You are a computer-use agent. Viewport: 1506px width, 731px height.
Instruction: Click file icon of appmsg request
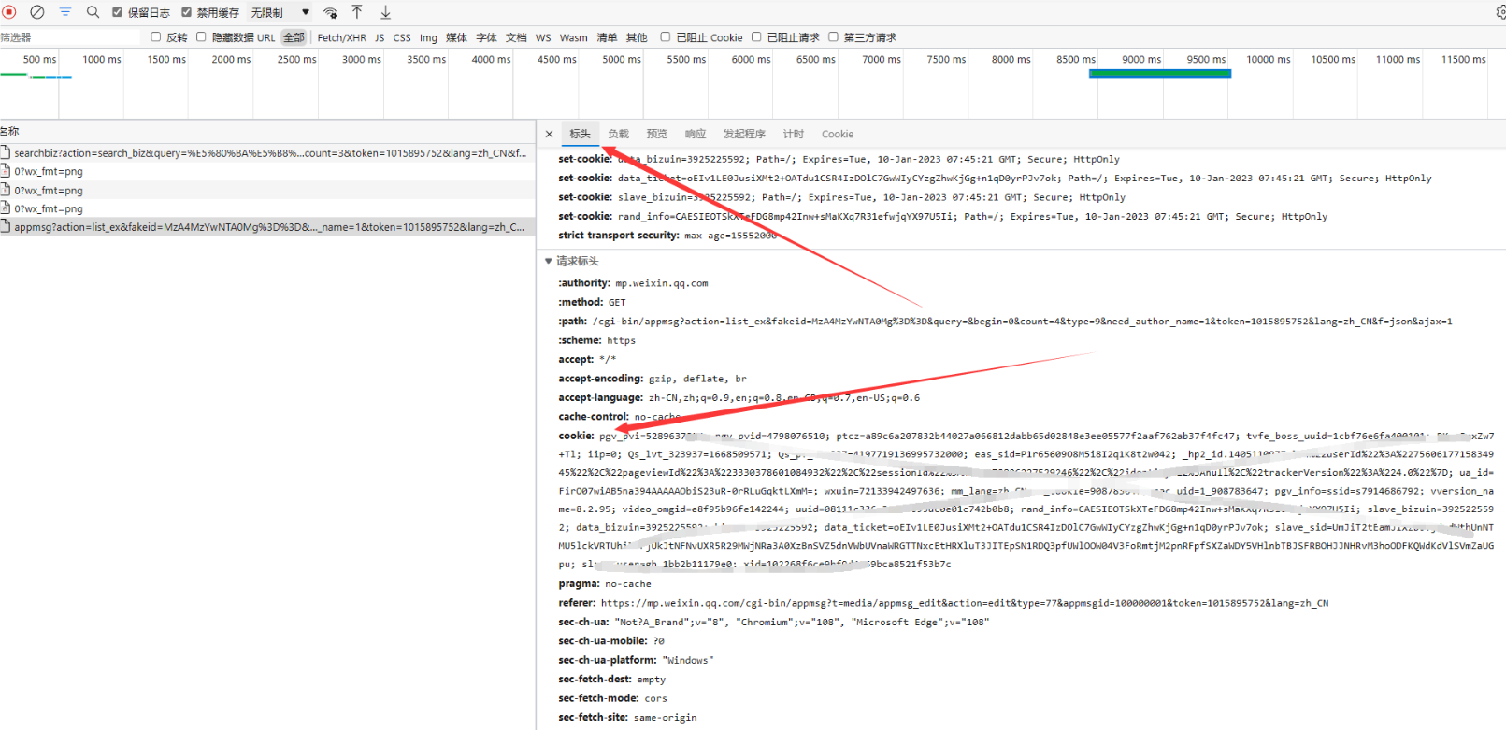tap(6, 226)
